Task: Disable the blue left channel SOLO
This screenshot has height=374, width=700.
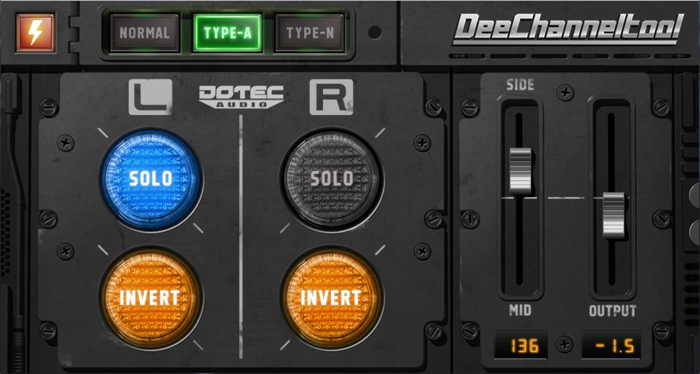Action: [151, 179]
